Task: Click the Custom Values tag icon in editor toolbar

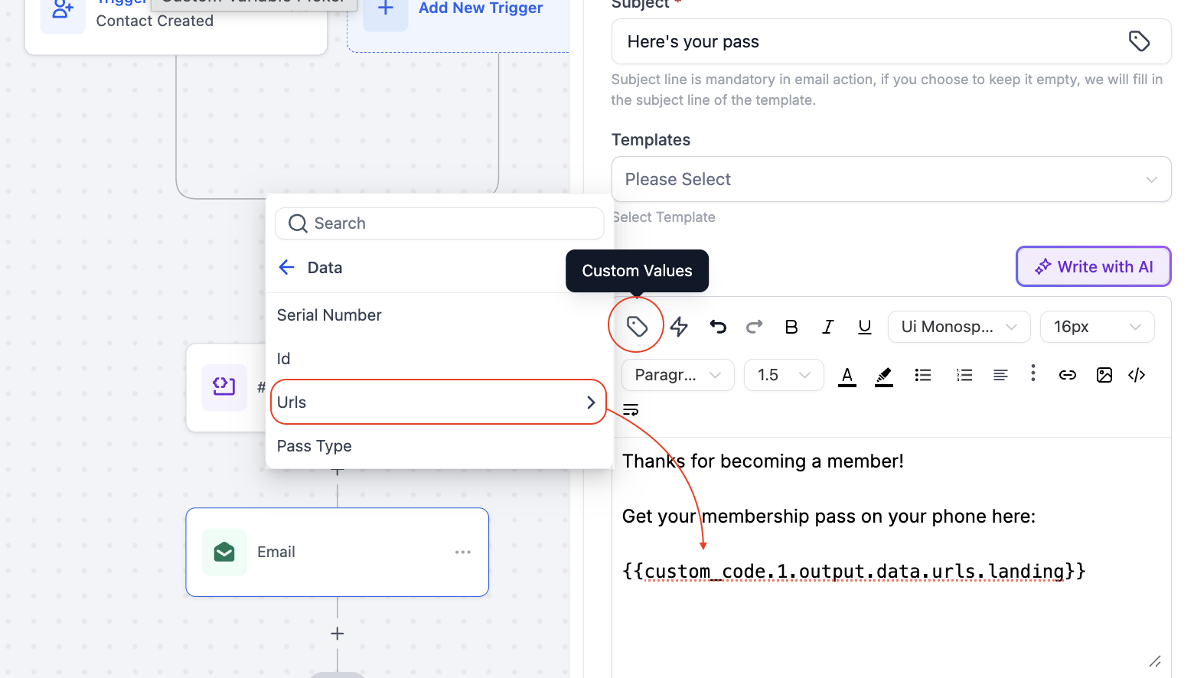Action: [637, 327]
